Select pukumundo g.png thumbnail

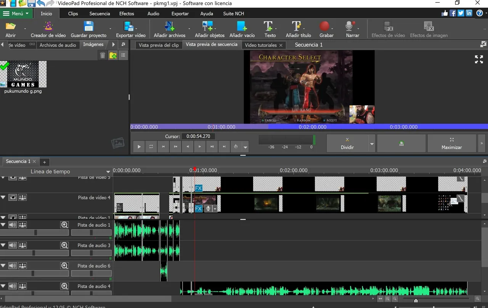coord(23,75)
